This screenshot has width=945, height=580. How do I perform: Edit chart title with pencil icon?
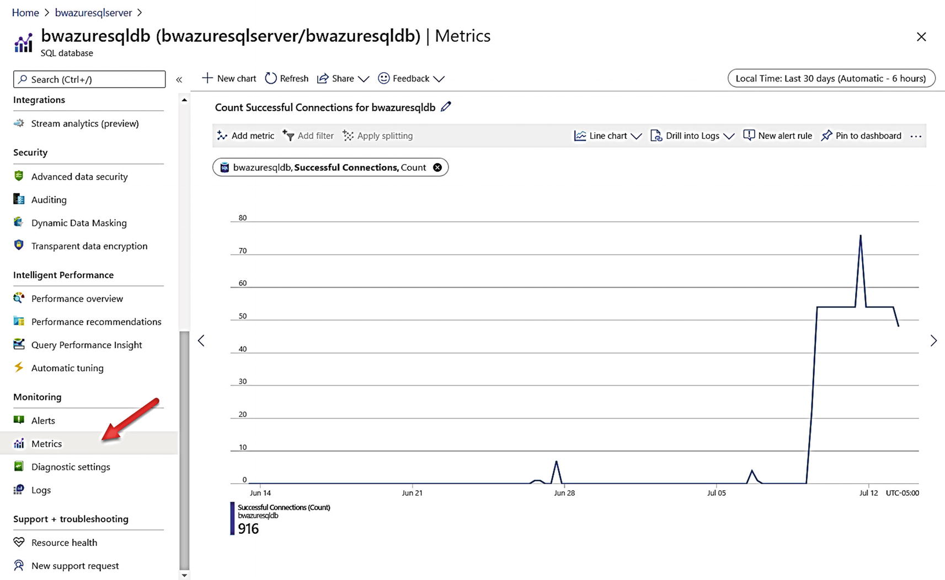(446, 107)
